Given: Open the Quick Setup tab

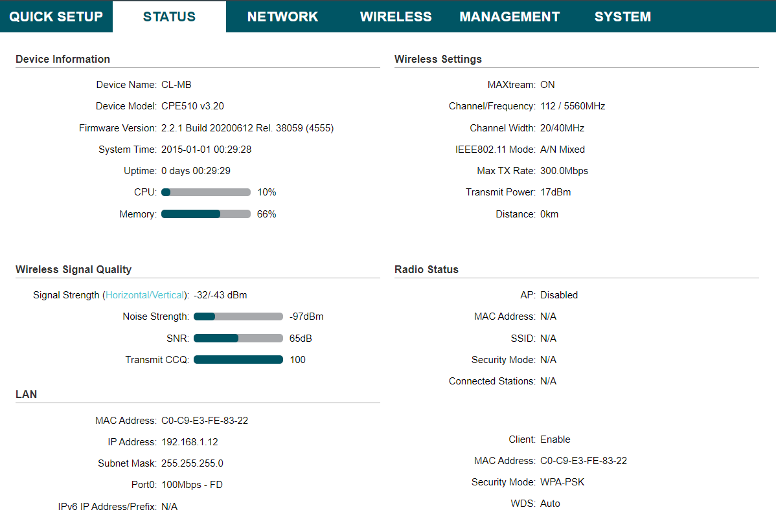Looking at the screenshot, I should [56, 17].
